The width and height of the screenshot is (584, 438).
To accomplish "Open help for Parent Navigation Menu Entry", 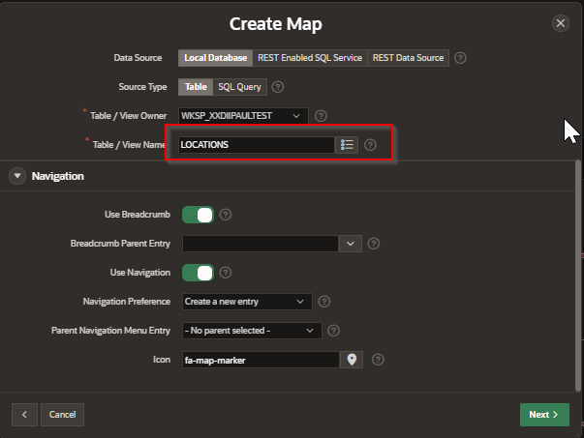I will (333, 331).
